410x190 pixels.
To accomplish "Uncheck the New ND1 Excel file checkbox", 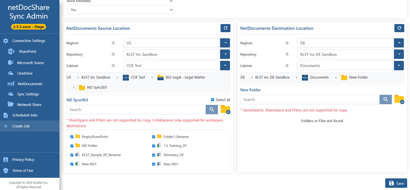I will click(72, 164).
